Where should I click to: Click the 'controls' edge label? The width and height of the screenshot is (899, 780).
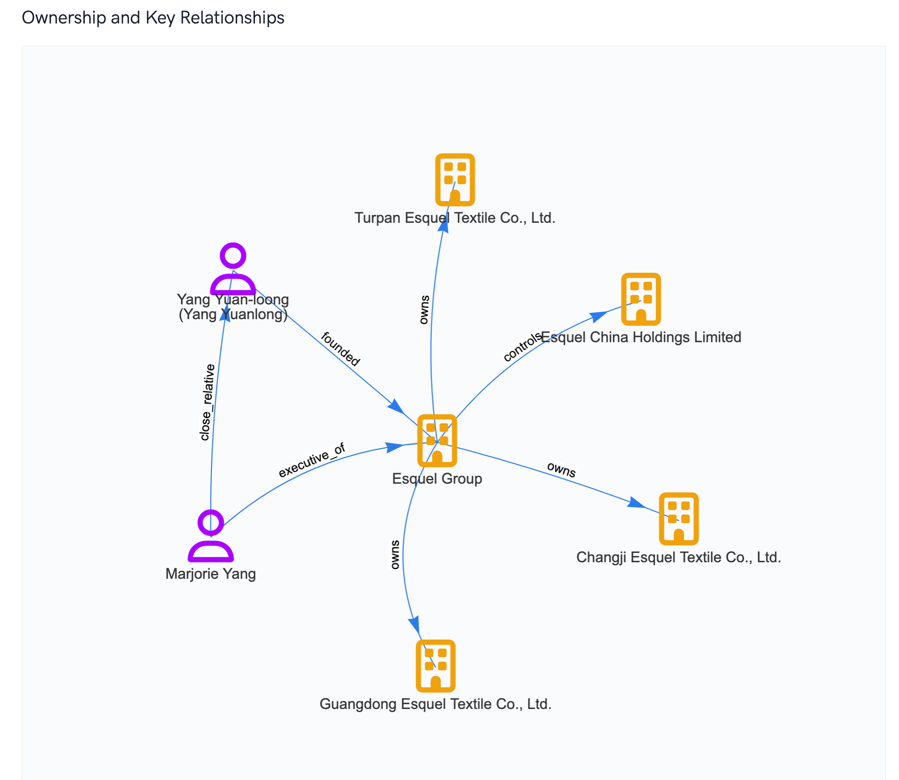(x=521, y=347)
